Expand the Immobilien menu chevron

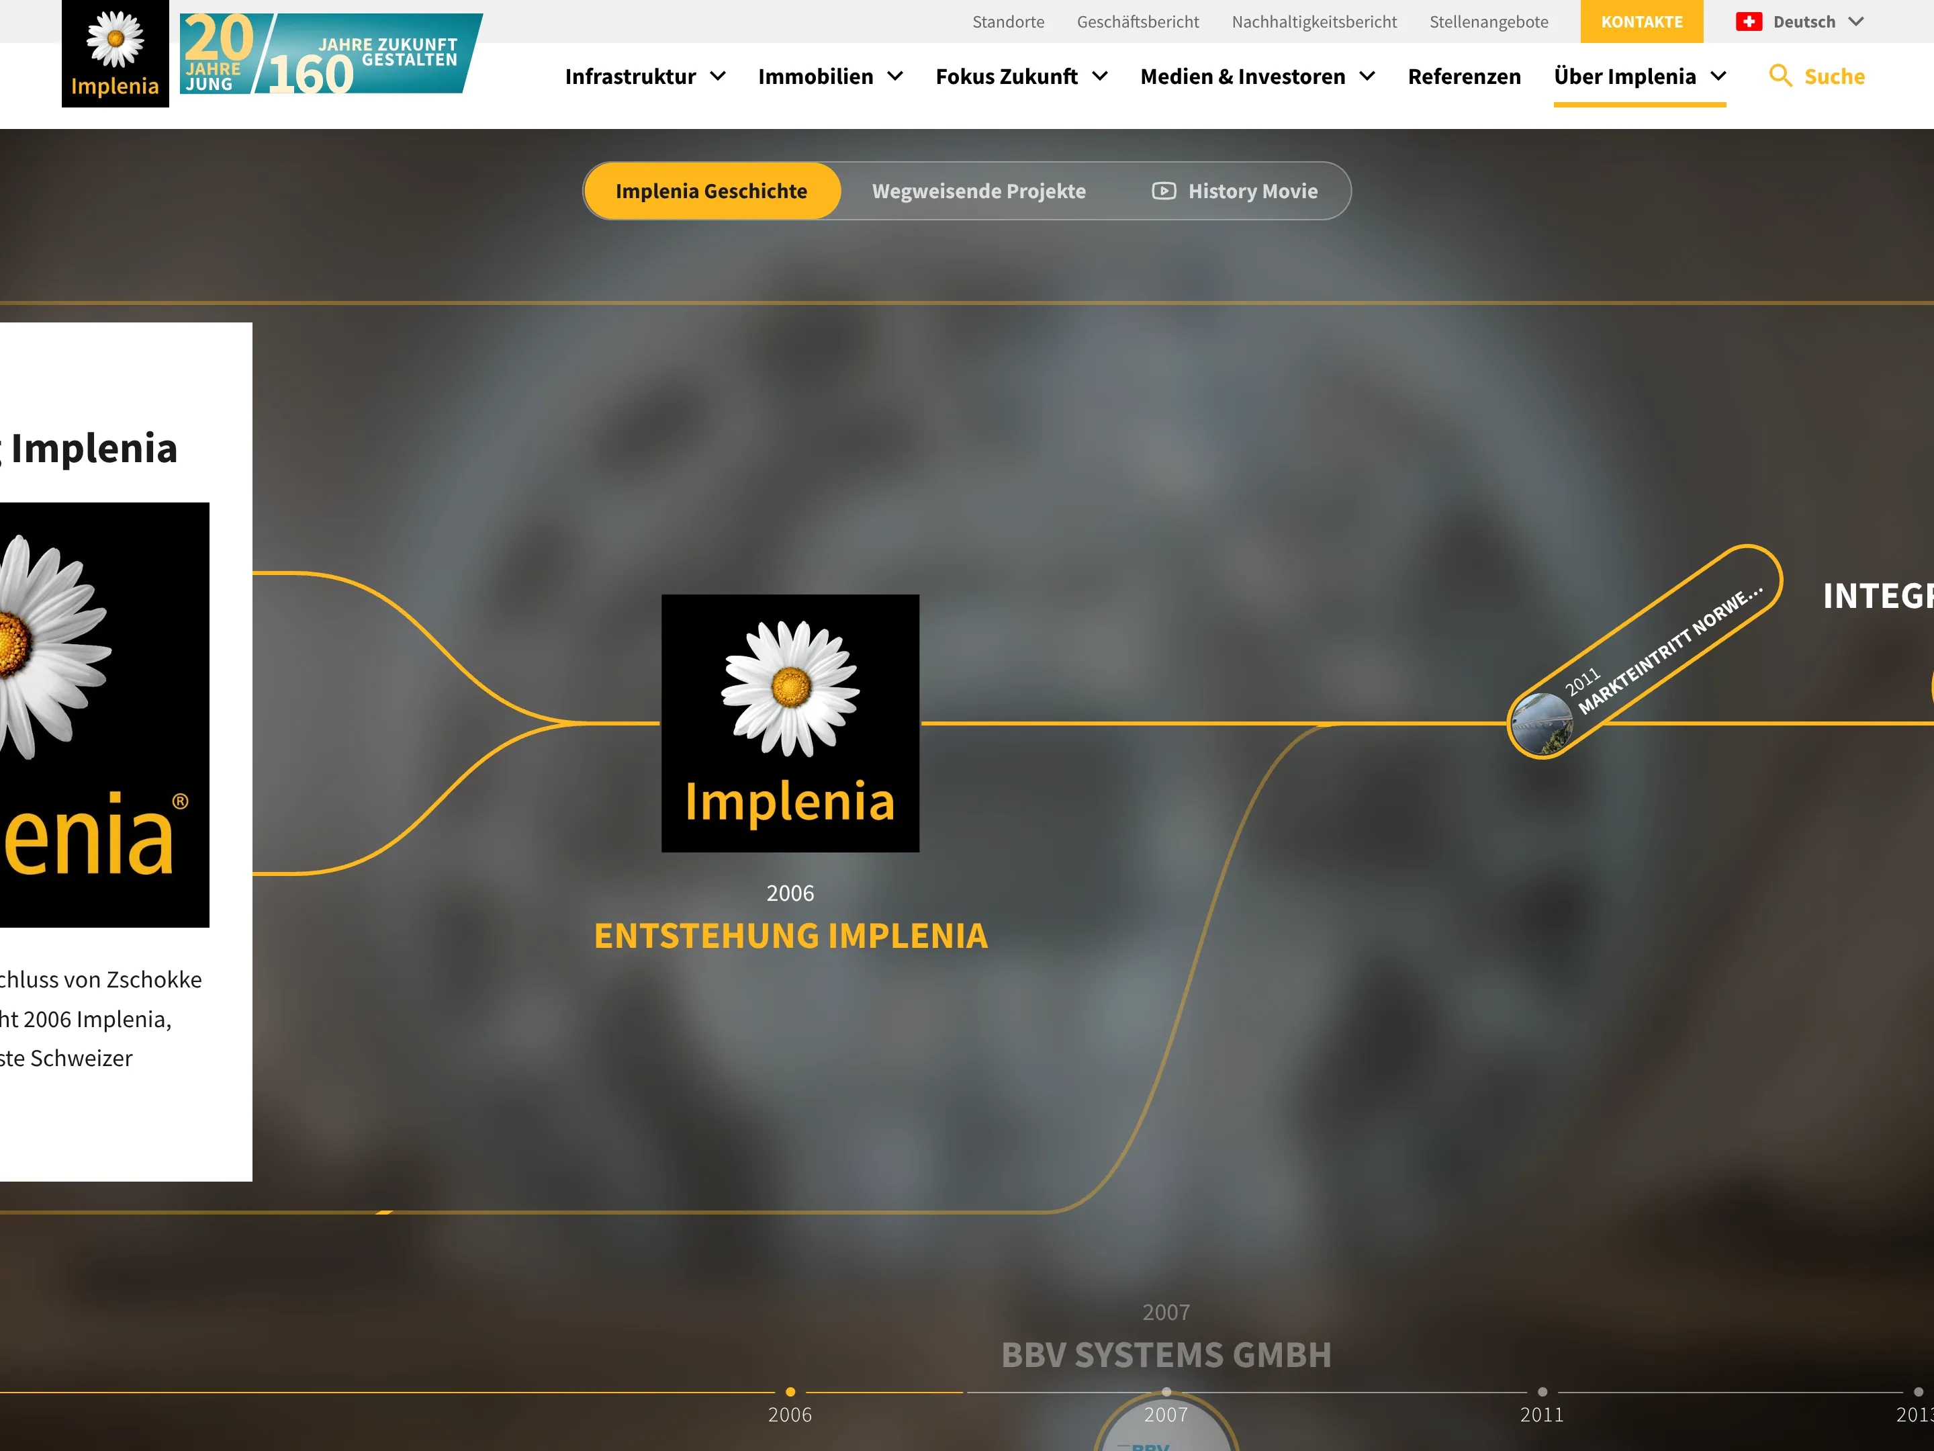pos(895,77)
